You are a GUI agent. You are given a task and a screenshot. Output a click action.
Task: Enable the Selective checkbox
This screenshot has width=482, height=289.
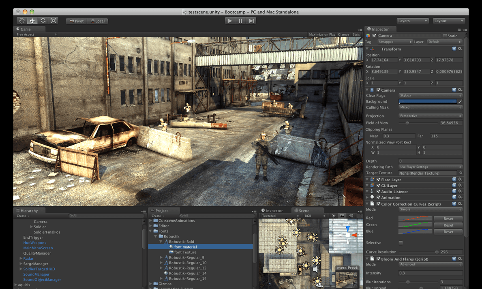[401, 243]
